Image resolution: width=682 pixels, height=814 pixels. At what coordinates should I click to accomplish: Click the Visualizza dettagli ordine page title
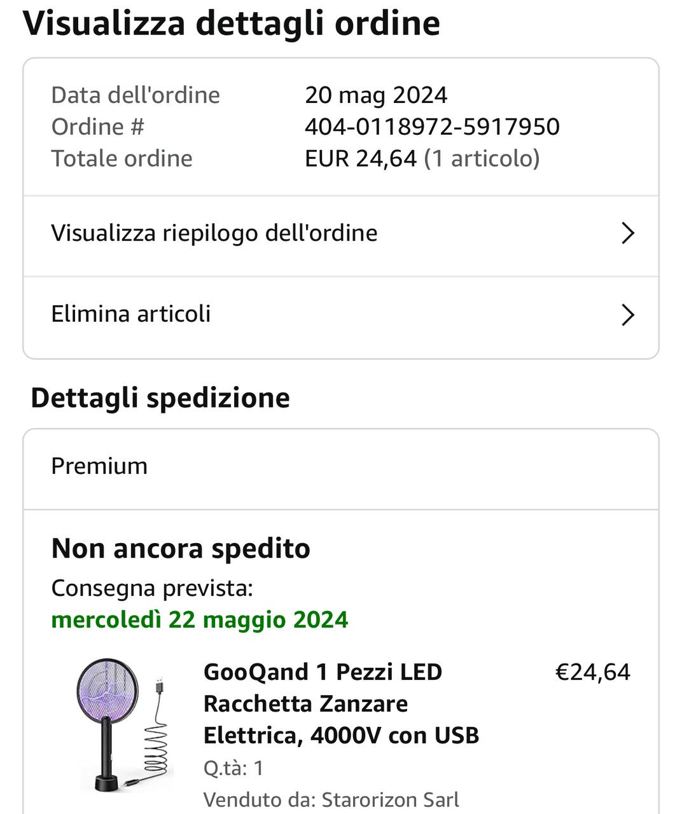232,24
